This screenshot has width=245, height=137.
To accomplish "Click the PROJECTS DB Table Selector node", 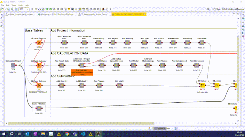I will [39, 43].
